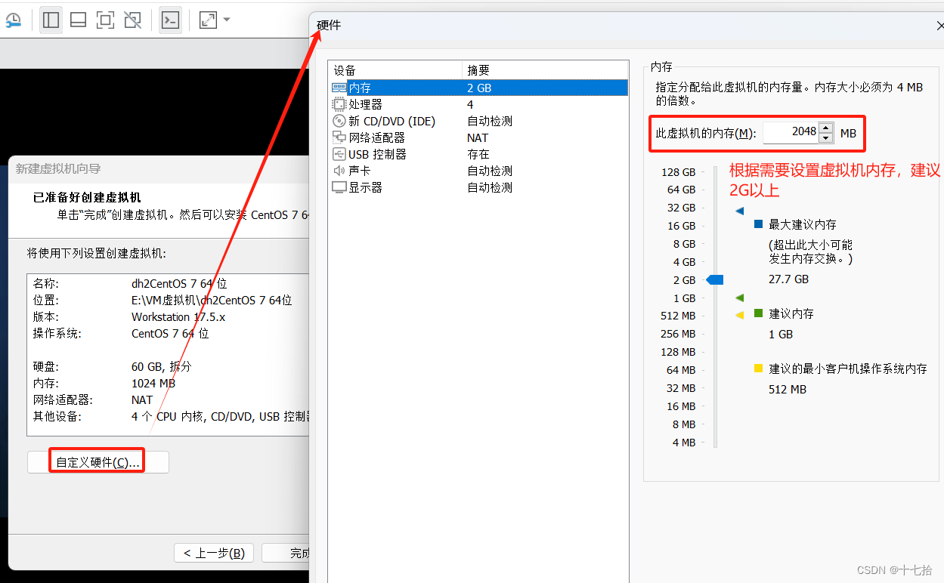The image size is (944, 583).
Task: Click the 8 GB memory scale label
Action: pos(685,244)
